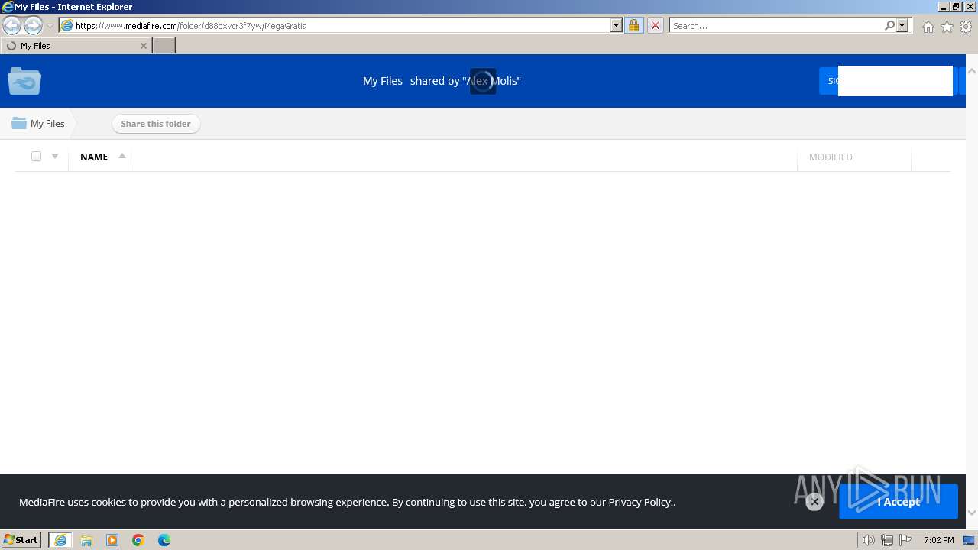Click the security lock icon
Screen dimensions: 978x550
(x=633, y=26)
